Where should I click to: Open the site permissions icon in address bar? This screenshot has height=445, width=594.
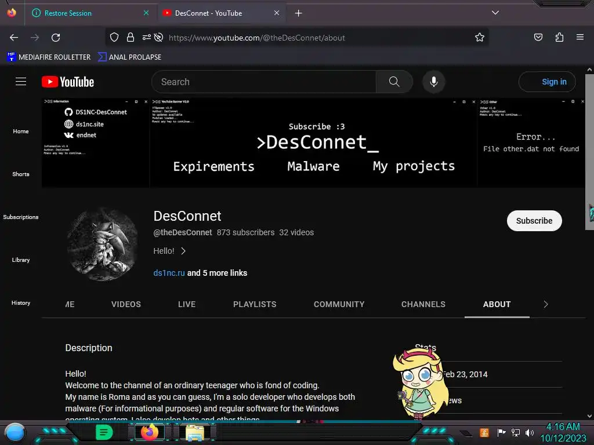[x=147, y=37]
